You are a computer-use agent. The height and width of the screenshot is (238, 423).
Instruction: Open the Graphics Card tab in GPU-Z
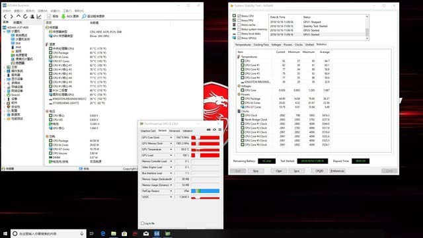click(x=148, y=131)
